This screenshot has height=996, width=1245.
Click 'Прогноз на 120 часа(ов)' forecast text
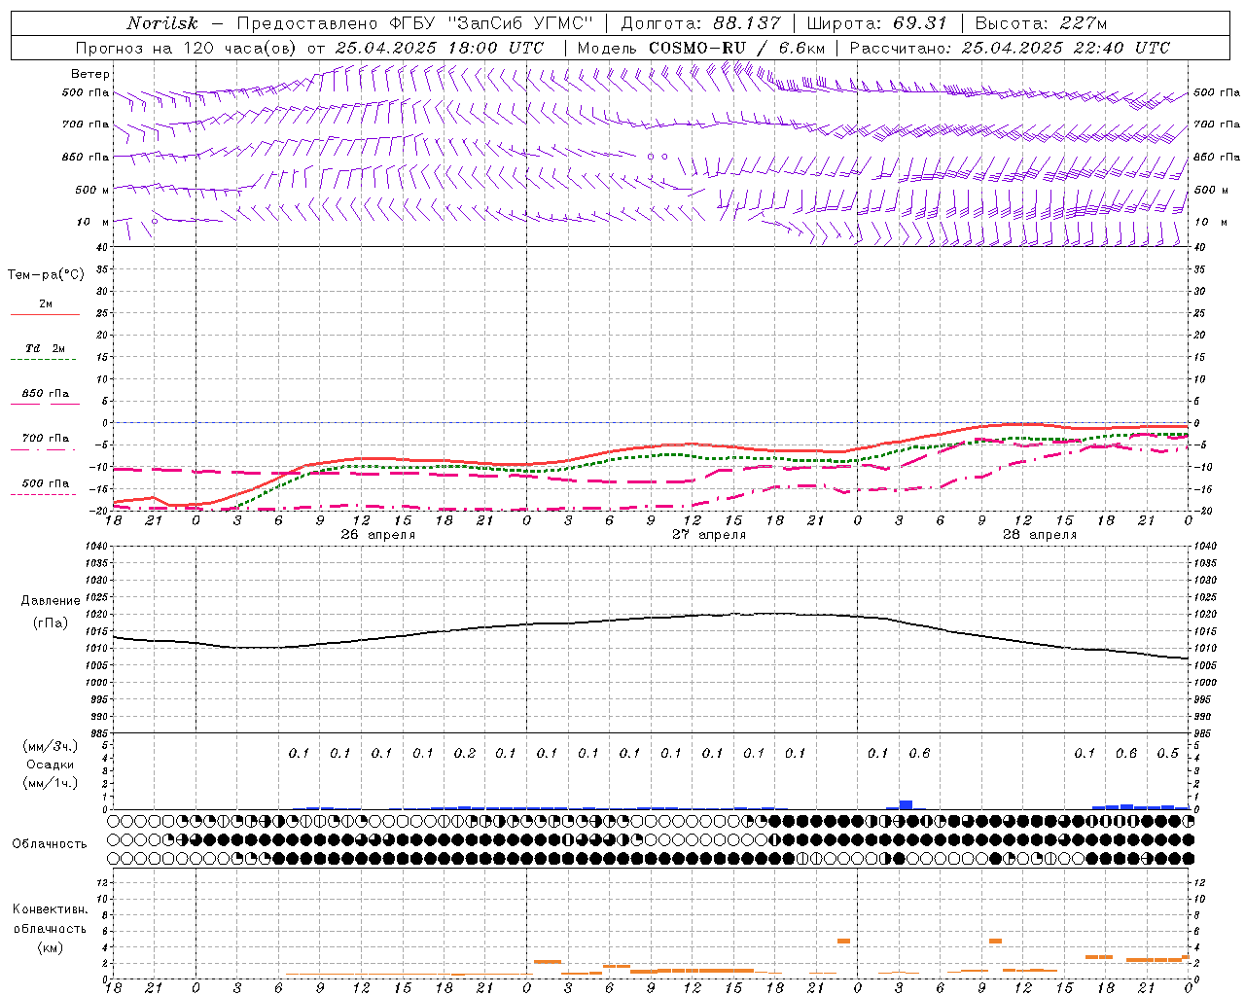click(x=187, y=48)
